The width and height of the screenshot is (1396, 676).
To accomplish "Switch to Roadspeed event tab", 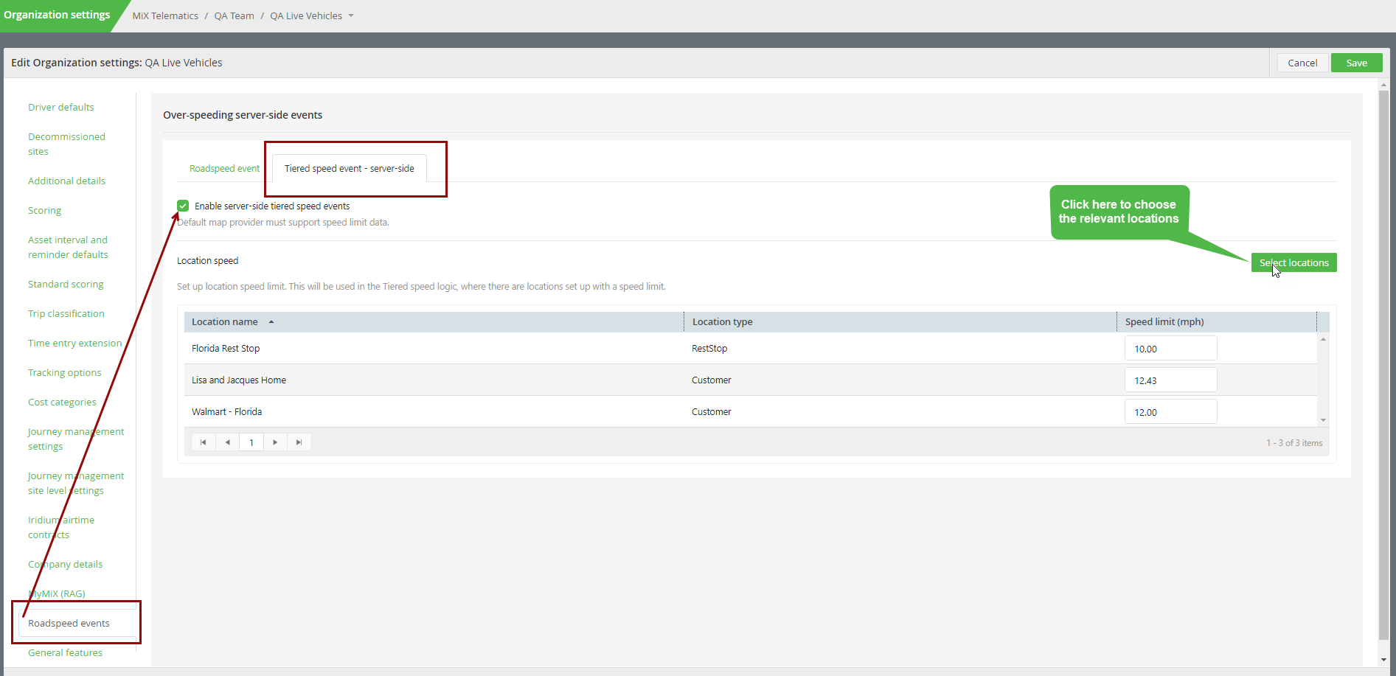I will 224,169.
